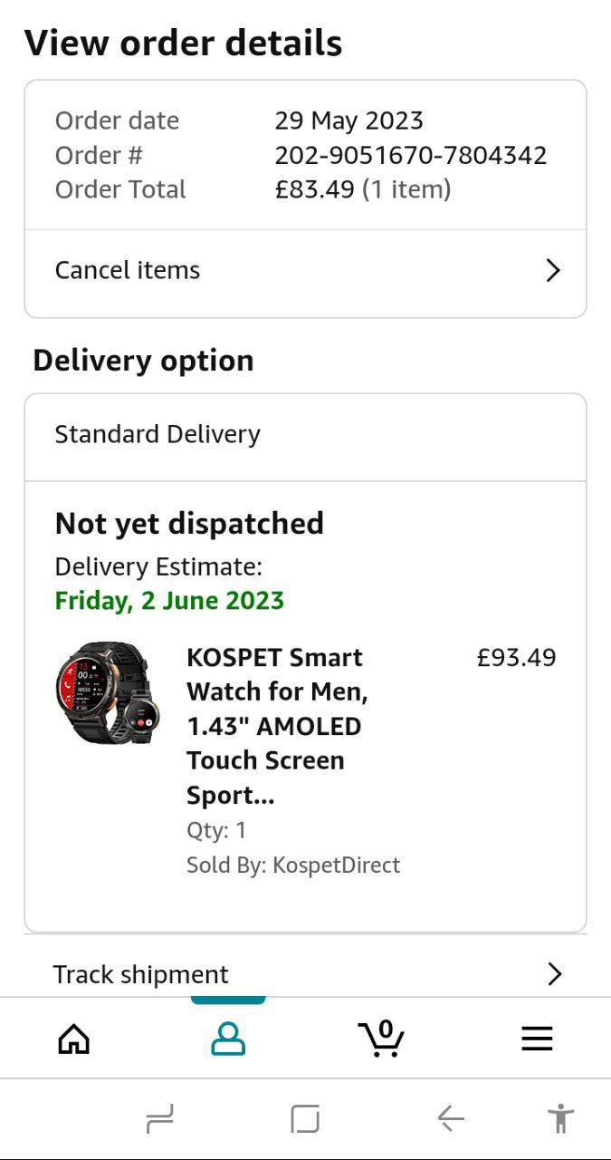The height and width of the screenshot is (1160, 611).
Task: Open the hamburger menu icon
Action: point(537,1039)
